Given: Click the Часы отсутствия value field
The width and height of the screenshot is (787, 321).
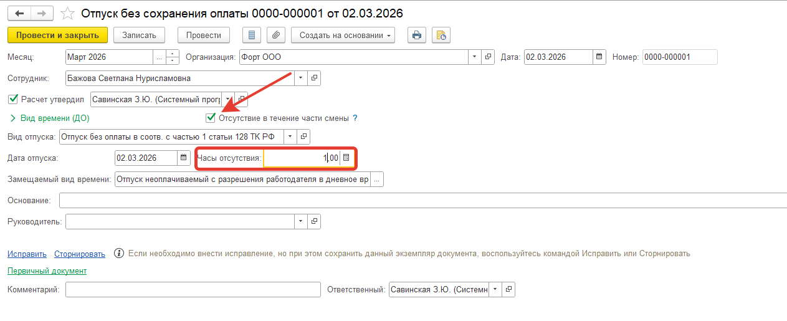Looking at the screenshot, I should (x=302, y=158).
